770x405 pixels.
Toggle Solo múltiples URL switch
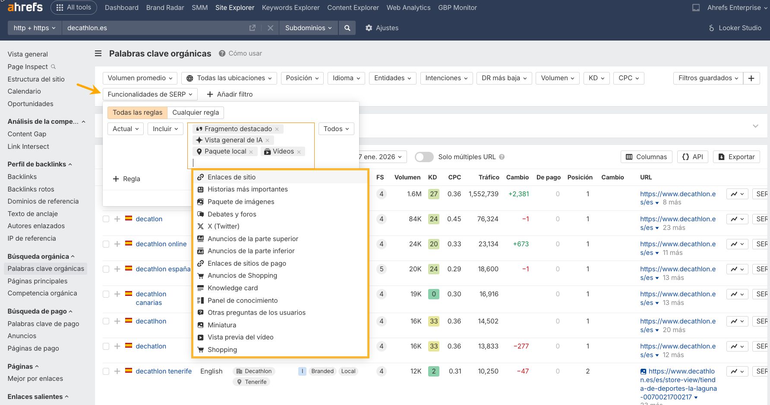424,157
